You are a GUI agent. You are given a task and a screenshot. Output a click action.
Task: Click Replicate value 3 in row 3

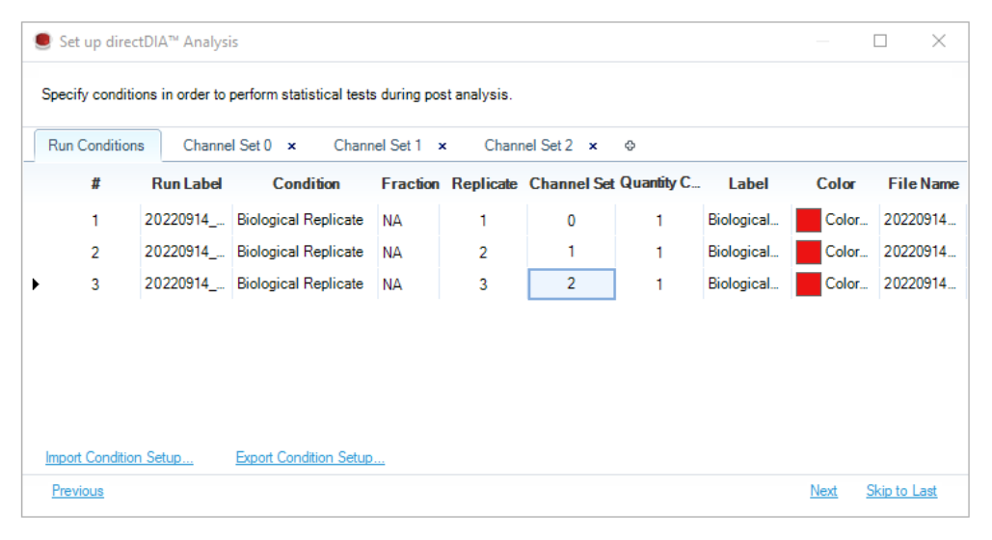[483, 284]
